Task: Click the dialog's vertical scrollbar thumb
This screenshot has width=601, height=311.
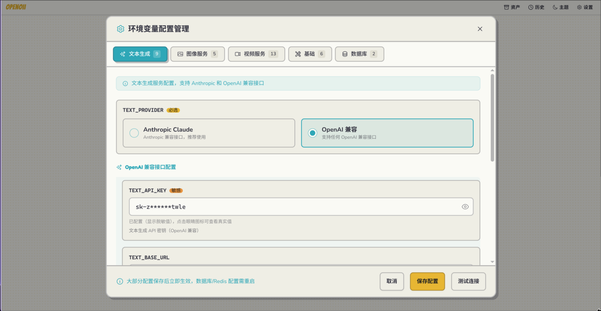Action: point(492,118)
